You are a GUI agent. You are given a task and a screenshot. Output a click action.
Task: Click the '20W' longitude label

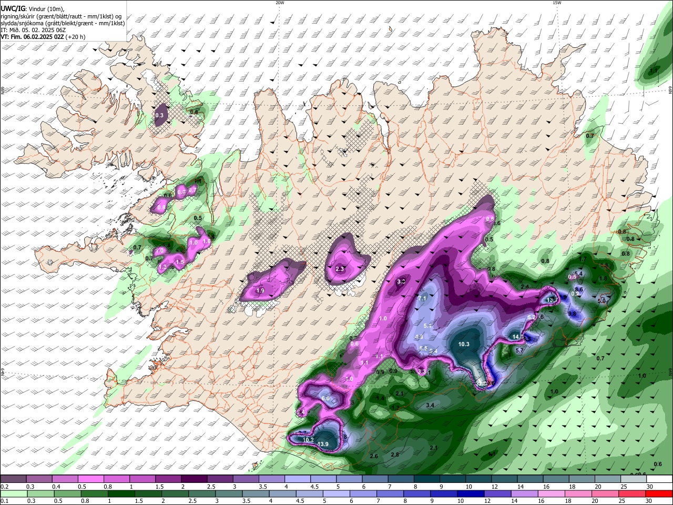point(280,3)
